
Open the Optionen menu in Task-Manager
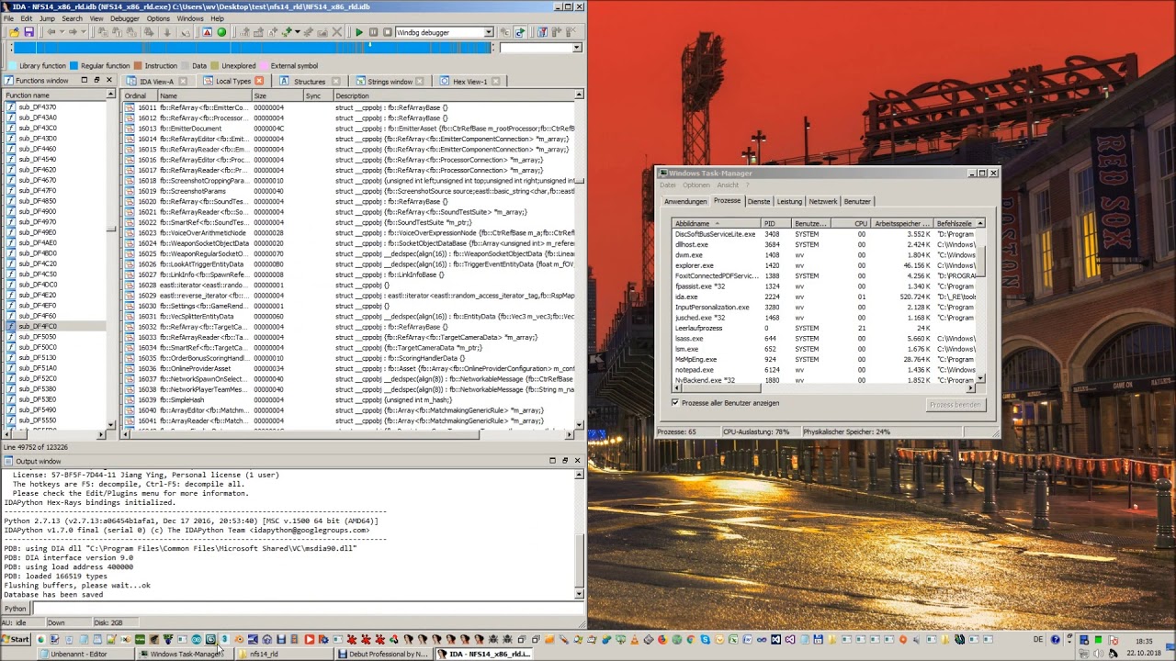[695, 185]
